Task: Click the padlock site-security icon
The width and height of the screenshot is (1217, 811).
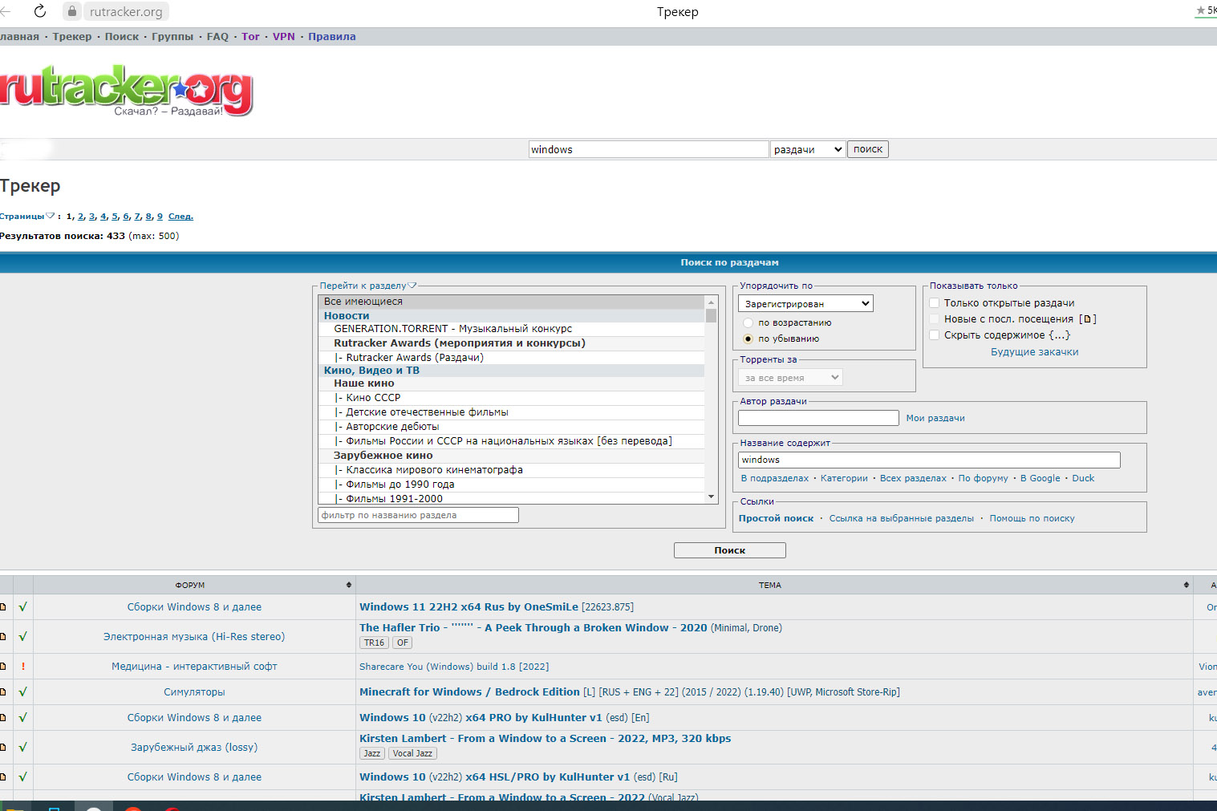Action: 72,11
